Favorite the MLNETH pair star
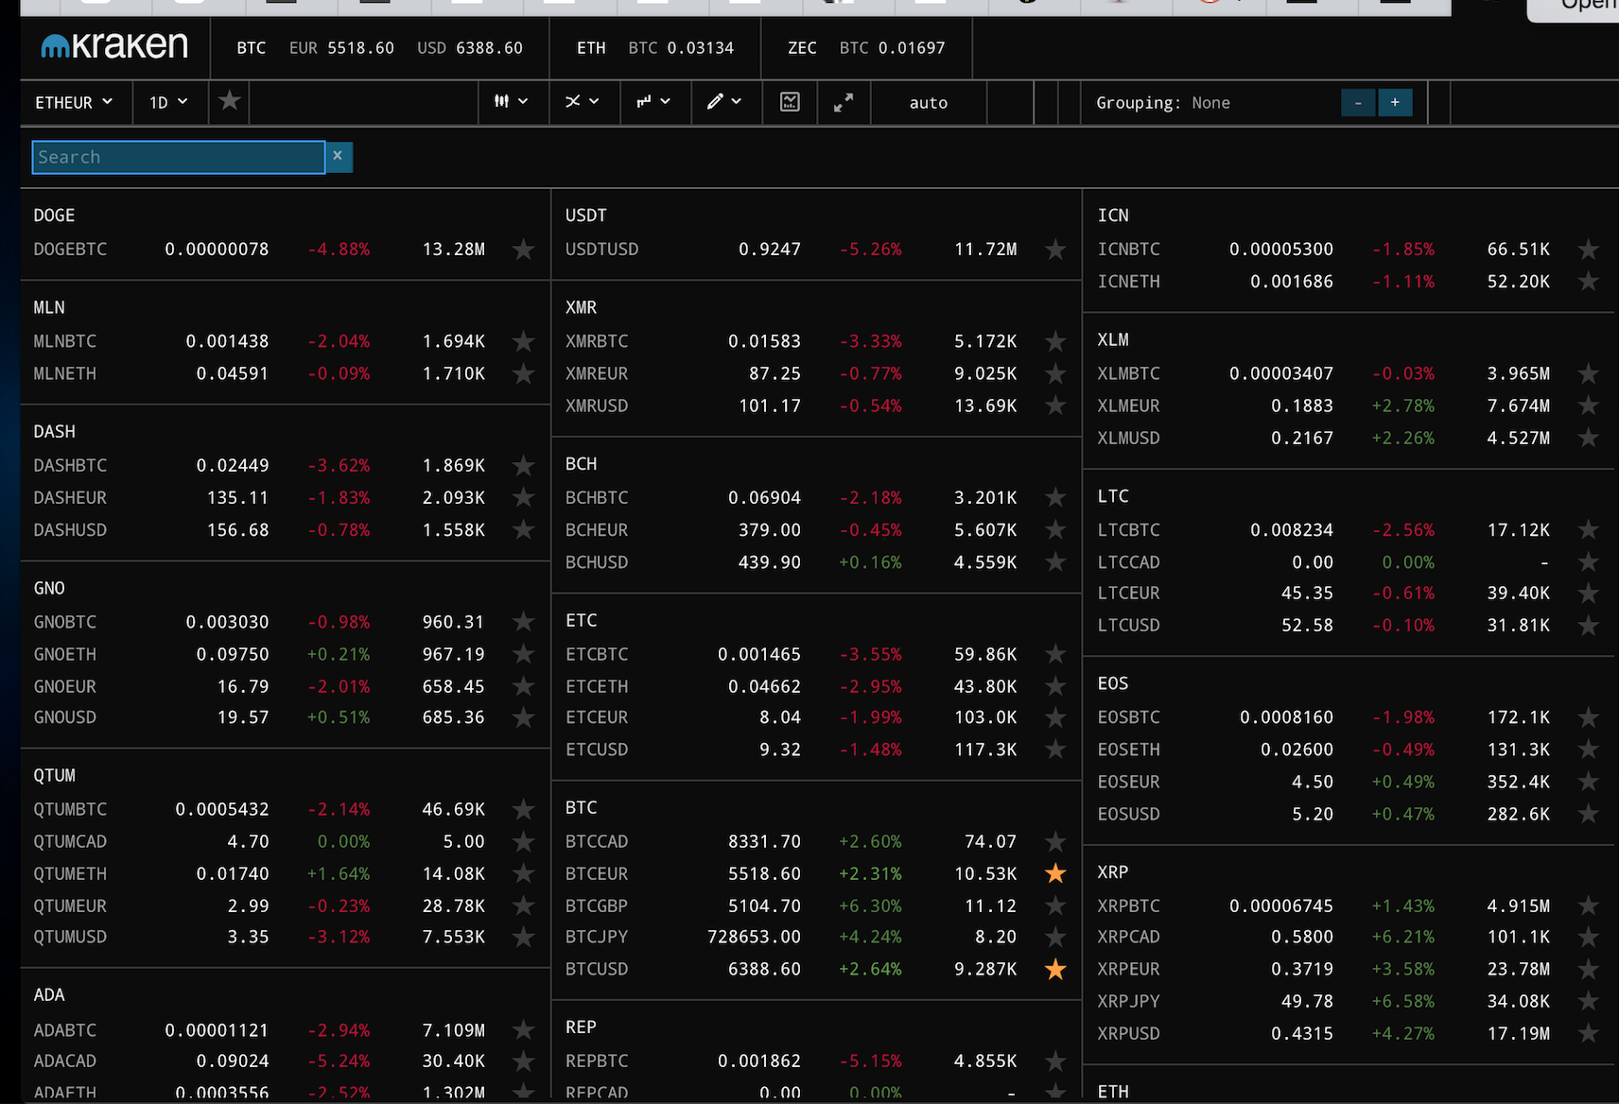The width and height of the screenshot is (1619, 1104). pos(523,373)
